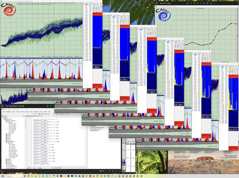Collapse the DidgeForm(TObject) tree node

click(x=6, y=121)
